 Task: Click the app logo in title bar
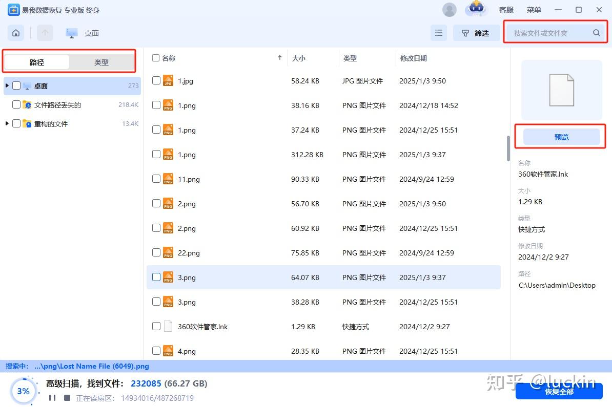coord(14,10)
